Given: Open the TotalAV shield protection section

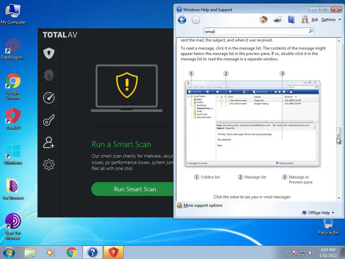Looking at the screenshot, I should (49, 53).
